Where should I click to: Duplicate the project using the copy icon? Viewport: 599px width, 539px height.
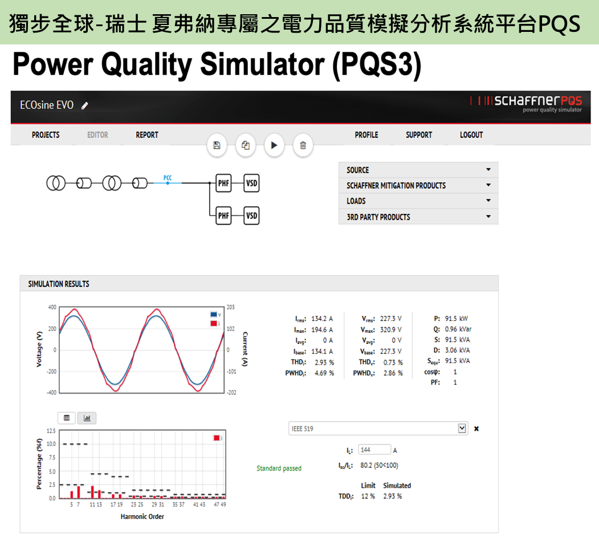click(245, 145)
